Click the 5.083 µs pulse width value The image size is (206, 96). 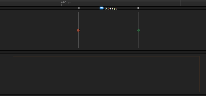[x=111, y=8]
